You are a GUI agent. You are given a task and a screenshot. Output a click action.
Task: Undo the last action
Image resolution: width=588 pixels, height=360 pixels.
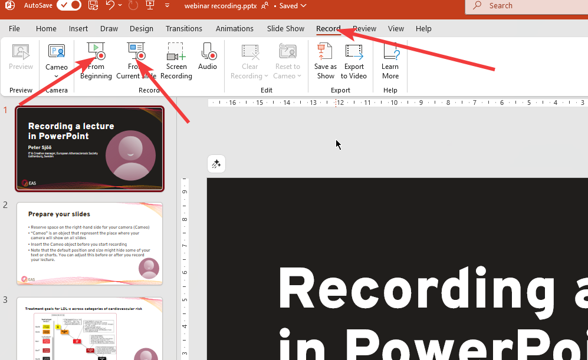point(110,5)
